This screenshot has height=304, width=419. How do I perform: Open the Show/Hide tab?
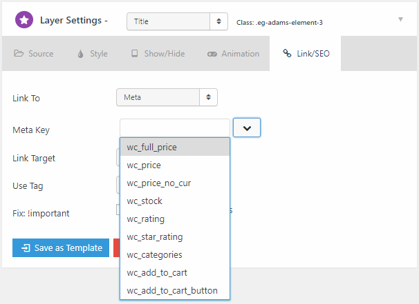pyautogui.click(x=158, y=54)
